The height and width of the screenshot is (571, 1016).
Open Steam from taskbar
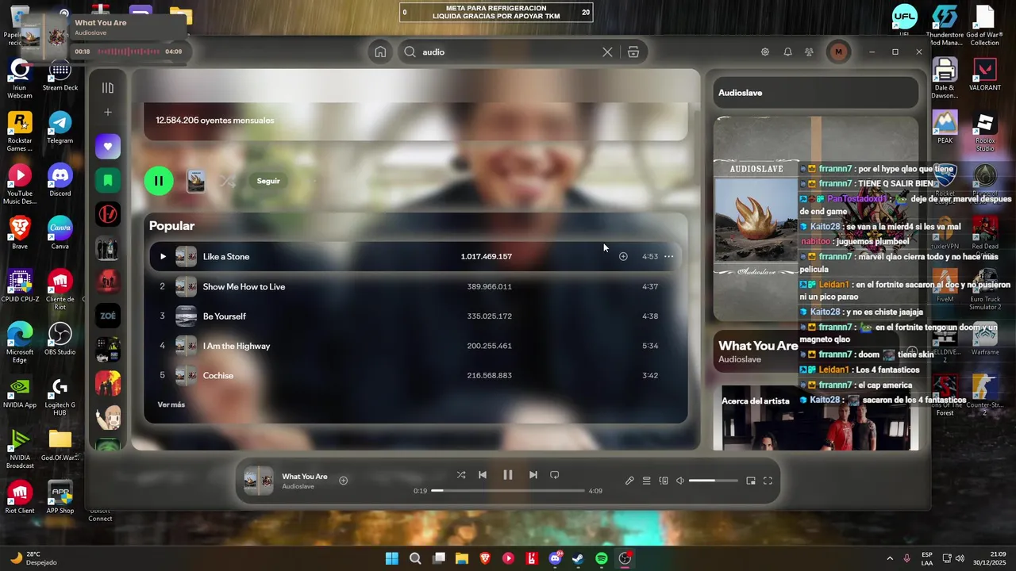578,558
